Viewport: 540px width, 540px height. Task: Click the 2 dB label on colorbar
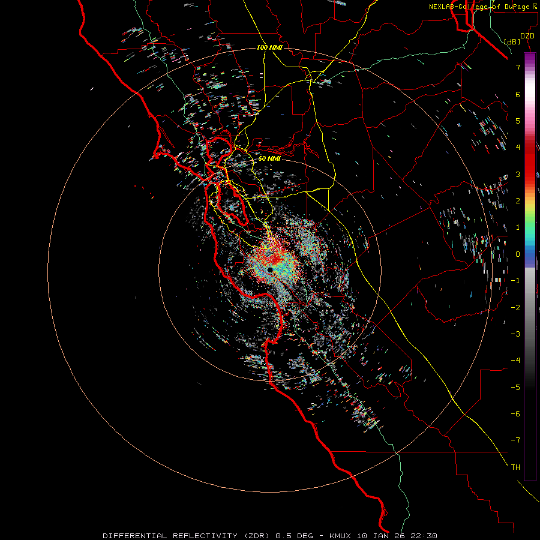518,201
